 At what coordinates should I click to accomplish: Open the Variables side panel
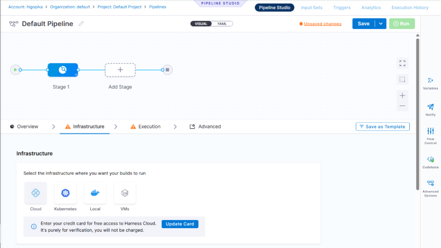pyautogui.click(x=430, y=84)
